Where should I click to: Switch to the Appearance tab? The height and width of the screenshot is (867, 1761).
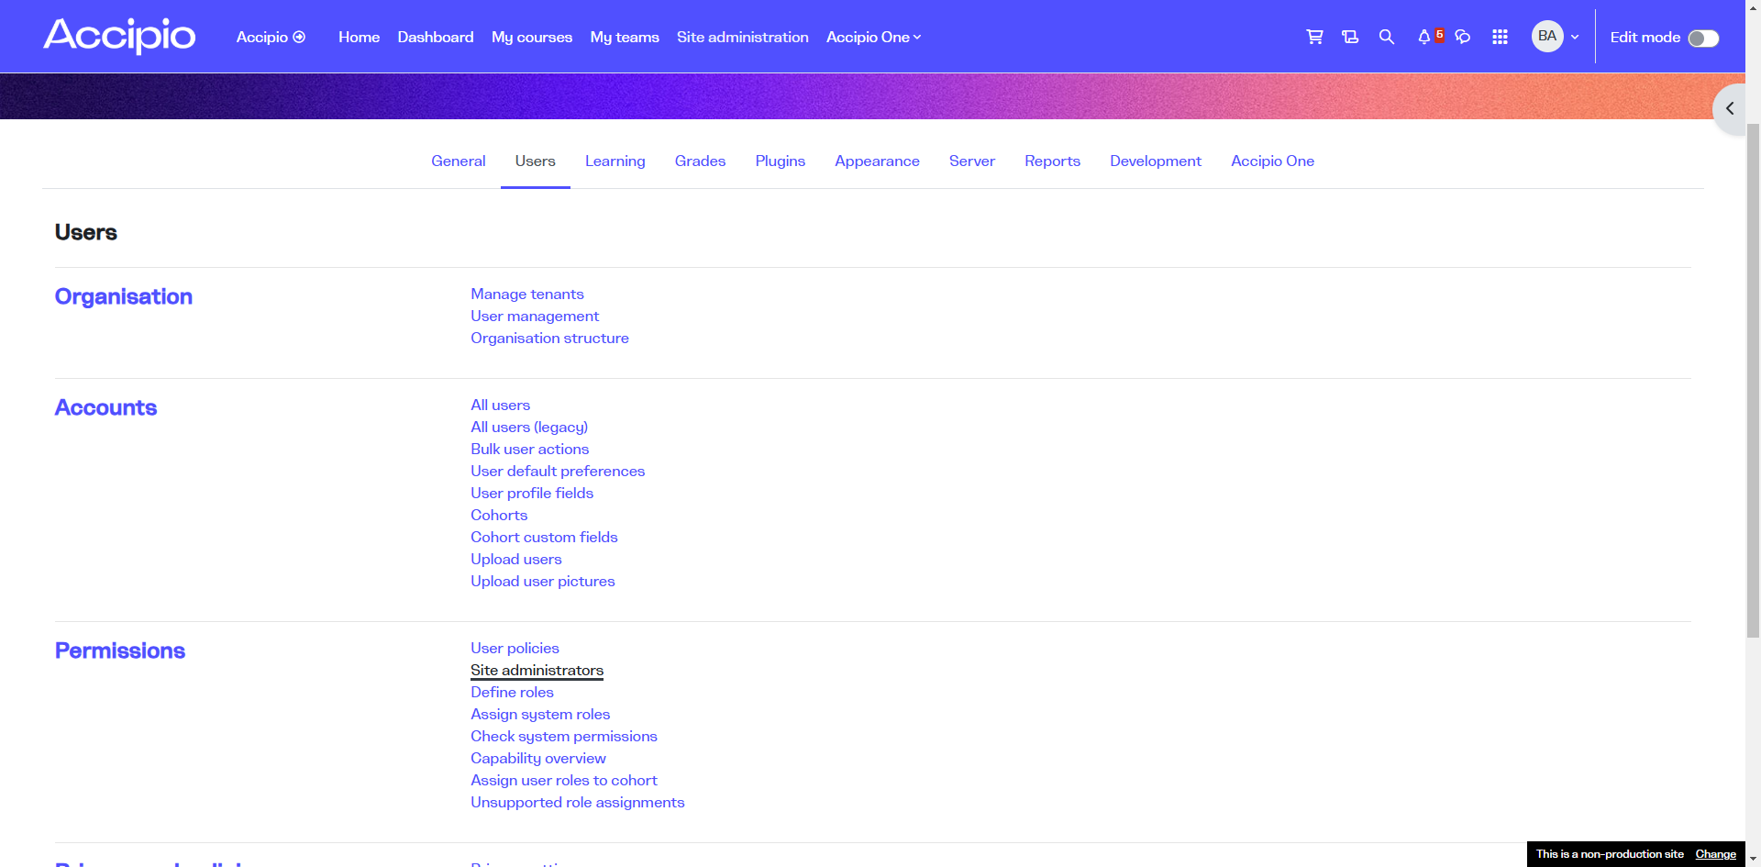pos(877,161)
